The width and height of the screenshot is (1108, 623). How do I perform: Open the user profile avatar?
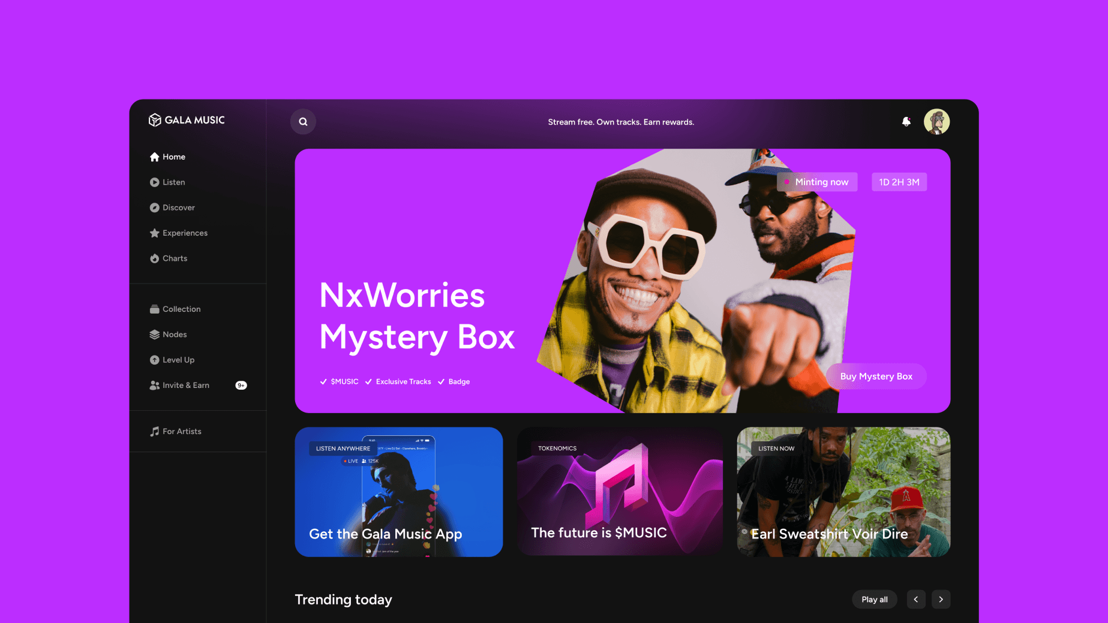pyautogui.click(x=936, y=122)
